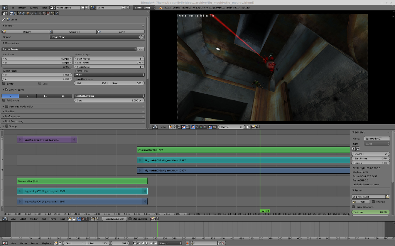Open the Help menu
The height and width of the screenshot is (246, 395).
pos(44,8)
